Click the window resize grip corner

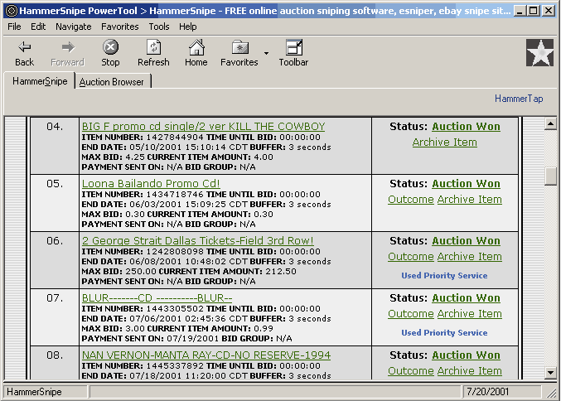(x=551, y=393)
